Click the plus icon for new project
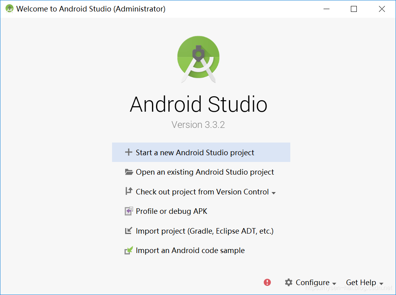This screenshot has width=396, height=295. coord(129,152)
